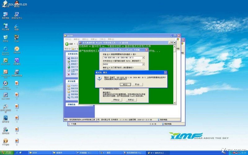Open the 查看(V) menu in SETUP window
This screenshot has width=248, height=155.
click(x=85, y=39)
